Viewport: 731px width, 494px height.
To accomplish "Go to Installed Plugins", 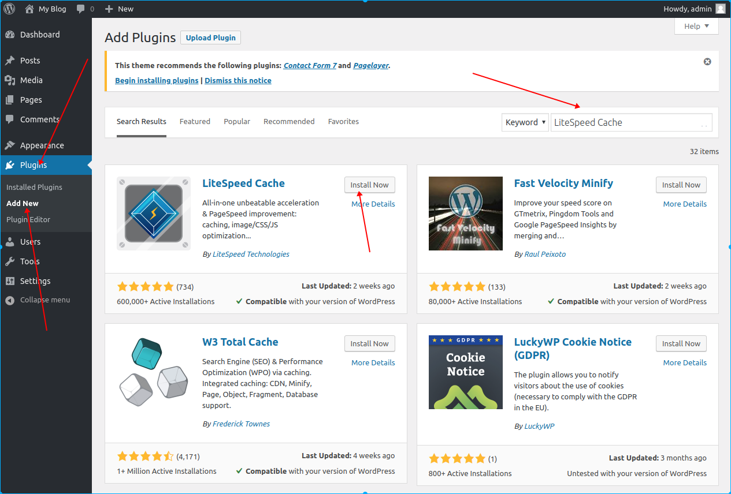I will pos(34,187).
